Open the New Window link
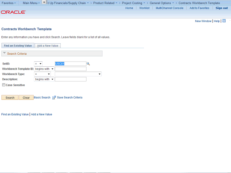The height and width of the screenshot is (173, 231). (203, 21)
